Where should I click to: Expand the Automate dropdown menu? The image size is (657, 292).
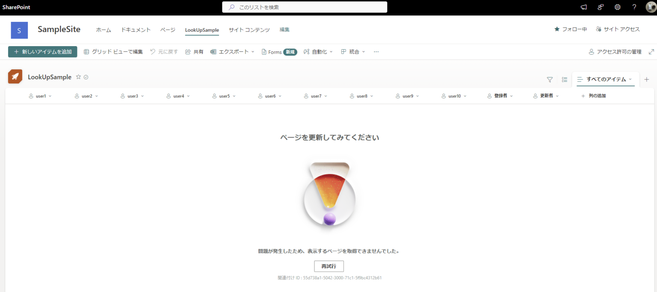(x=318, y=52)
